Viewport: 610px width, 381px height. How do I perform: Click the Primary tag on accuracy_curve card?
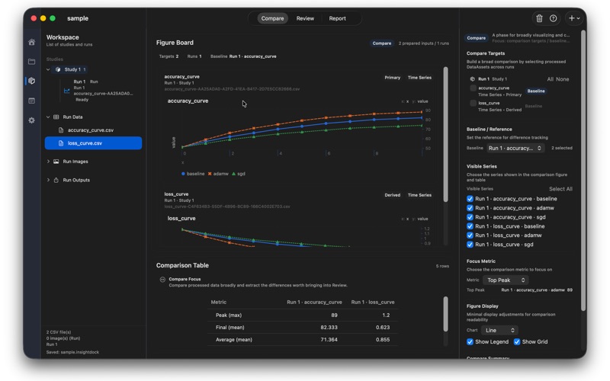pos(392,78)
